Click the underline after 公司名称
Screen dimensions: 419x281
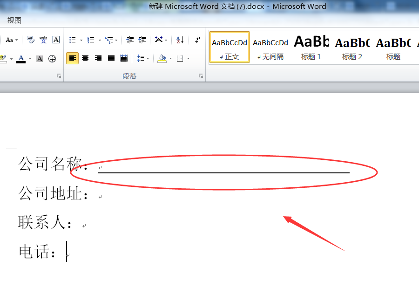pos(224,173)
